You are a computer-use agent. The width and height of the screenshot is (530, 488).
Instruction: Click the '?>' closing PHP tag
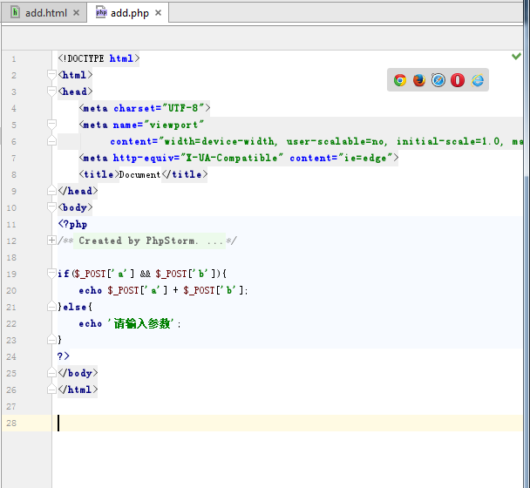click(64, 356)
